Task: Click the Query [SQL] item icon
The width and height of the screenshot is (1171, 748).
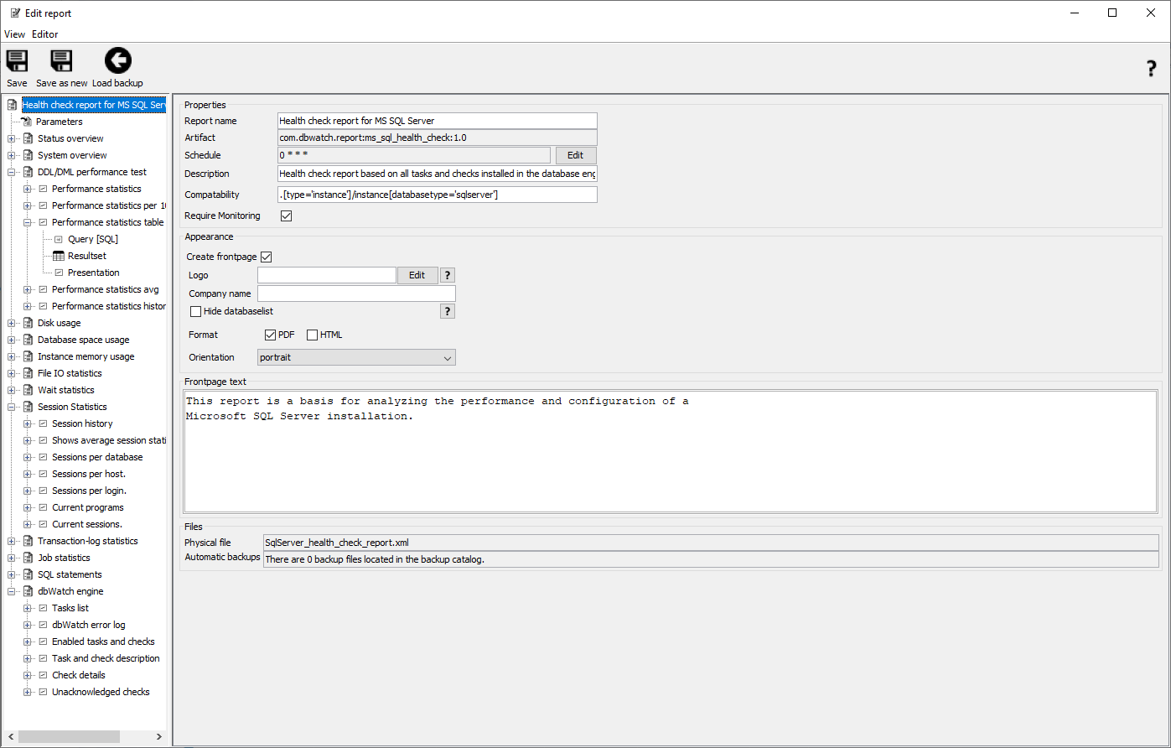Action: (x=59, y=239)
